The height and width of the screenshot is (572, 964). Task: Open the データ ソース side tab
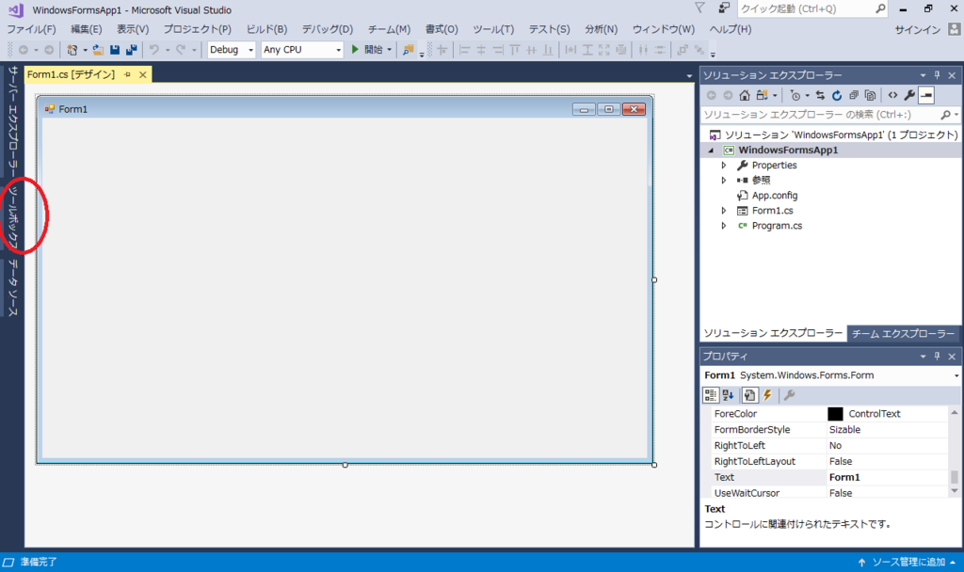point(12,288)
